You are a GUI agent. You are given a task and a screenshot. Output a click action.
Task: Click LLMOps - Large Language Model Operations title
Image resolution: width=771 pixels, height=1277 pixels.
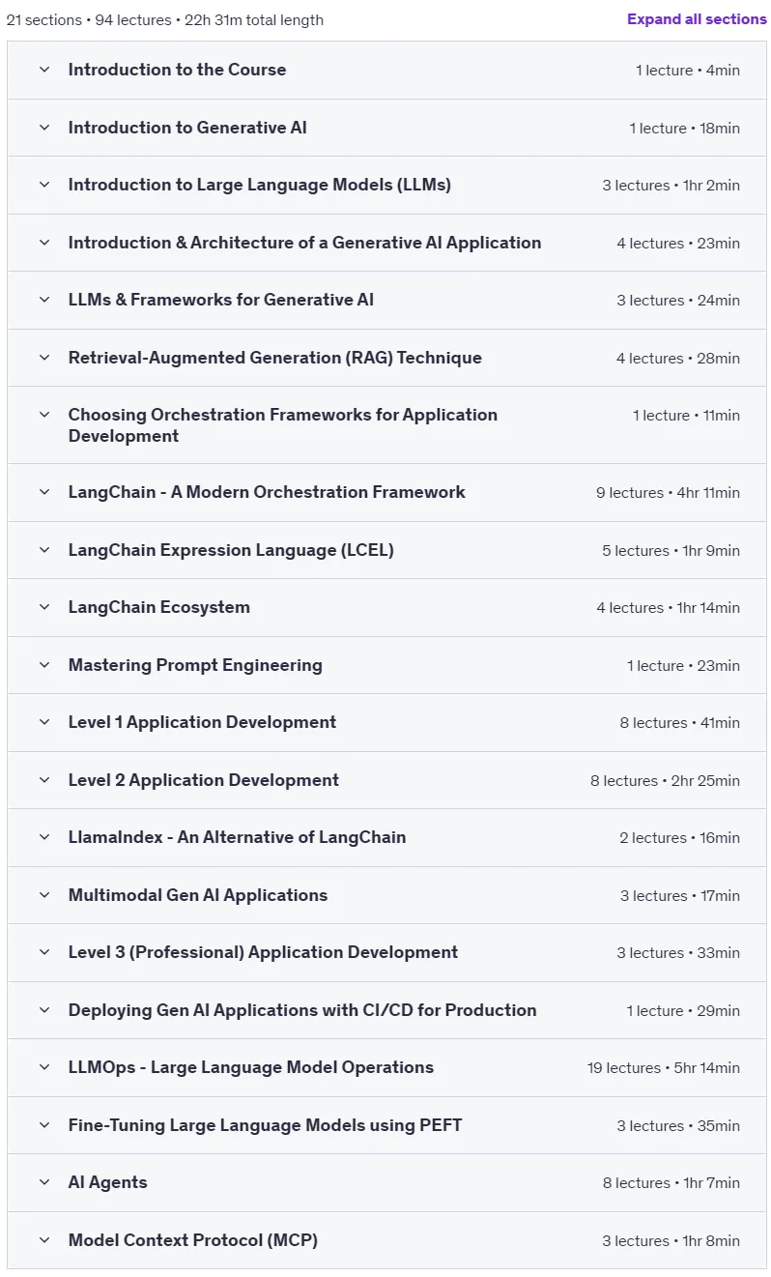[251, 1067]
